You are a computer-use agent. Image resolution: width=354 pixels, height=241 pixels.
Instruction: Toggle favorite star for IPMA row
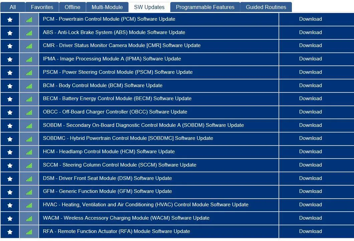coord(10,59)
